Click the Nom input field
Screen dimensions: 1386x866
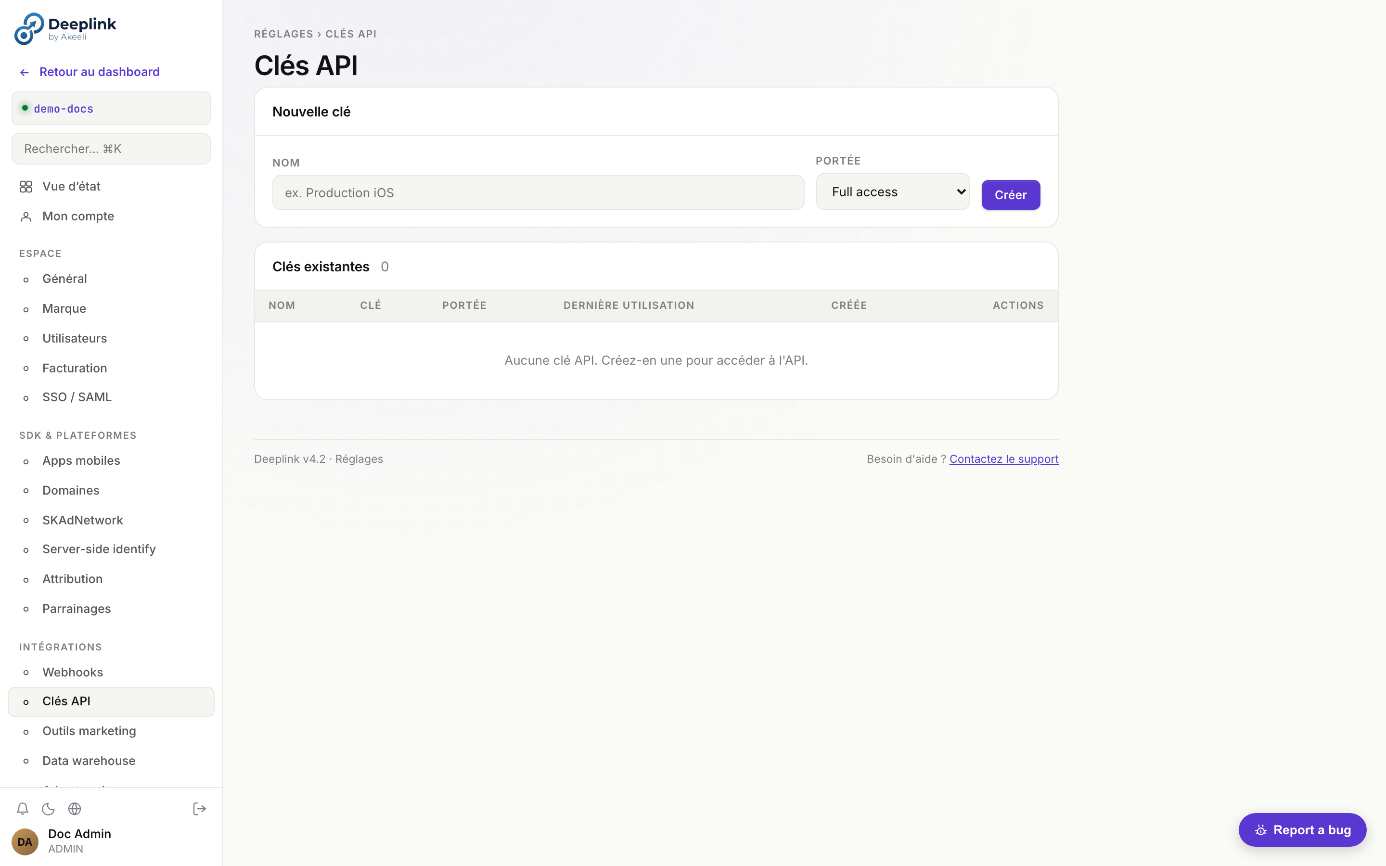(538, 192)
